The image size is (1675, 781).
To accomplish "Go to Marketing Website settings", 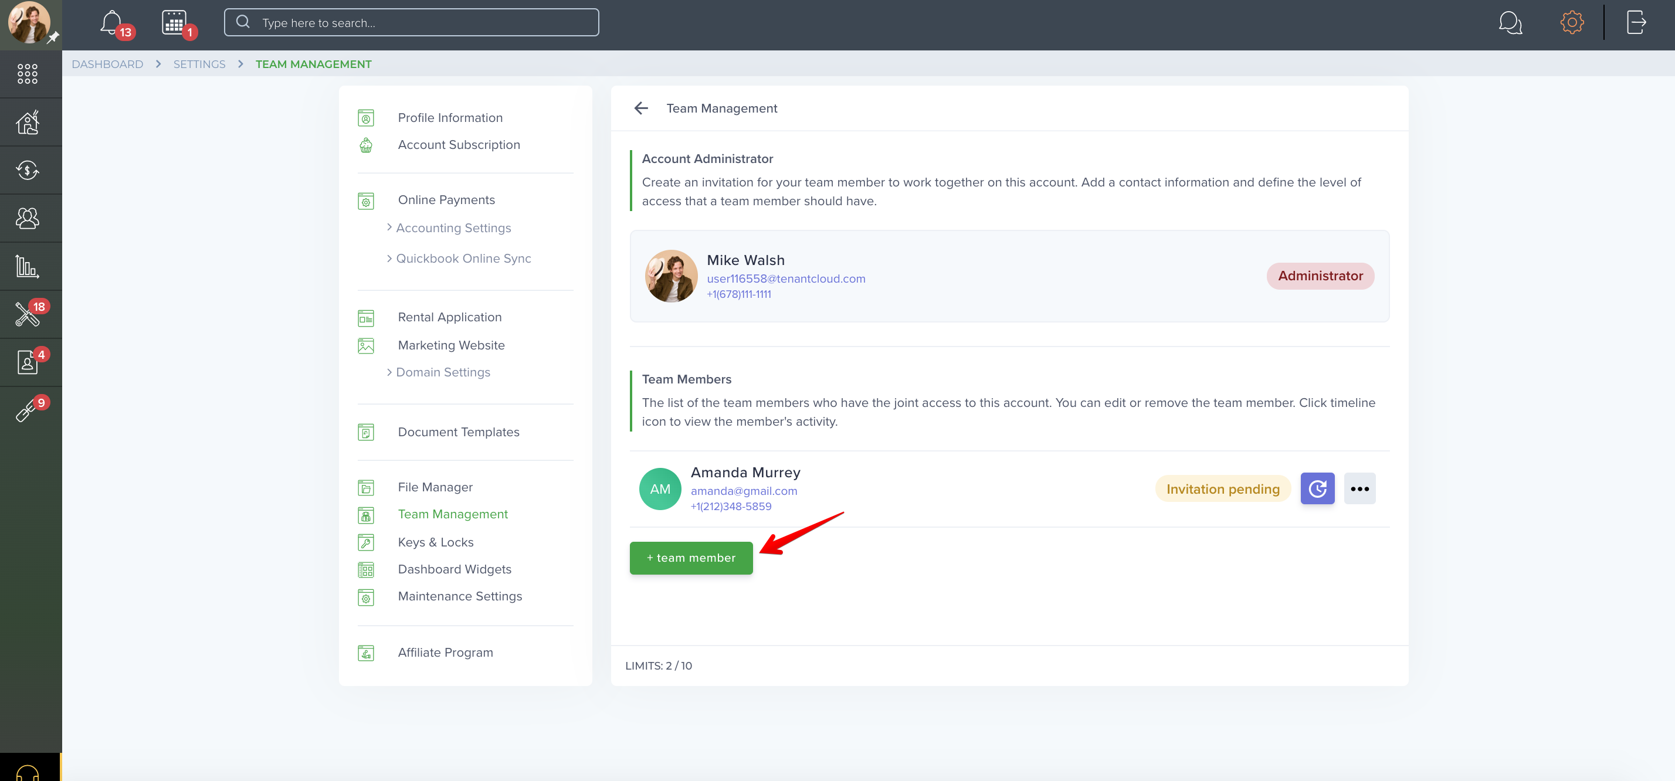I will tap(451, 345).
